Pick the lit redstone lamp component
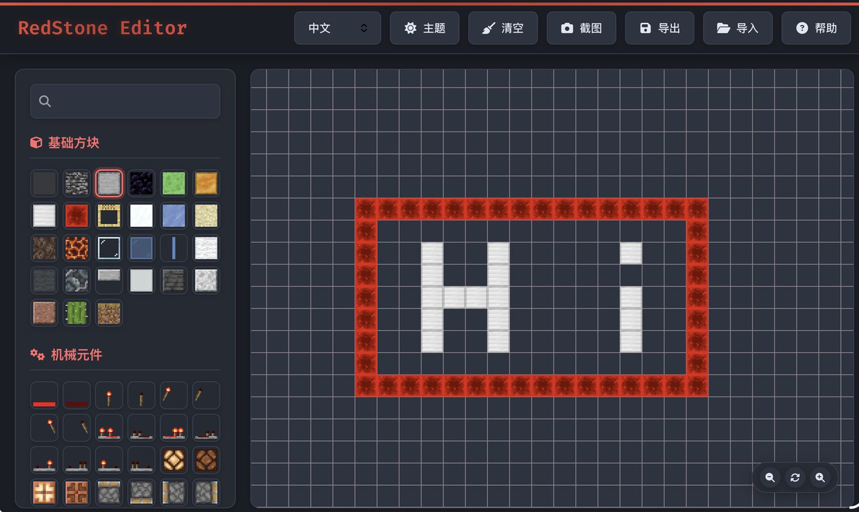Viewport: 859px width, 512px height. pyautogui.click(x=174, y=460)
